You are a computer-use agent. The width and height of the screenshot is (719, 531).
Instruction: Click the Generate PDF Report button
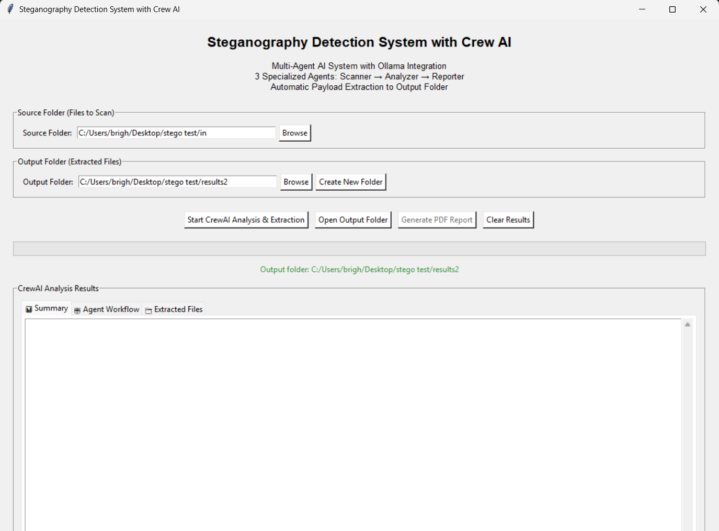[437, 220]
